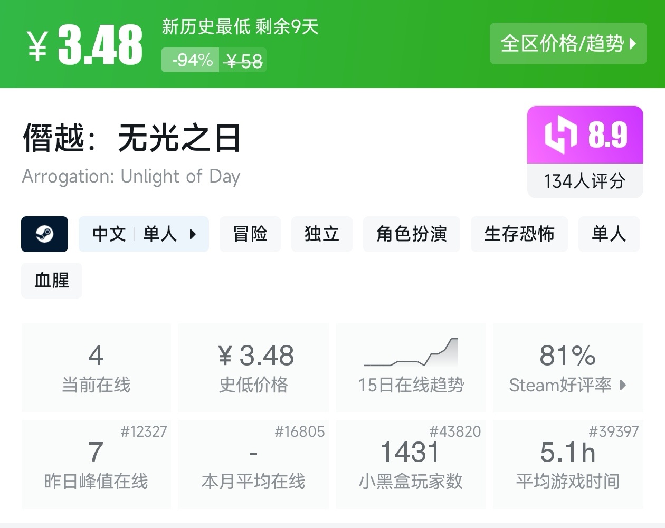Tap the 生存恐怖 genre tag
The width and height of the screenshot is (665, 528).
coord(519,234)
